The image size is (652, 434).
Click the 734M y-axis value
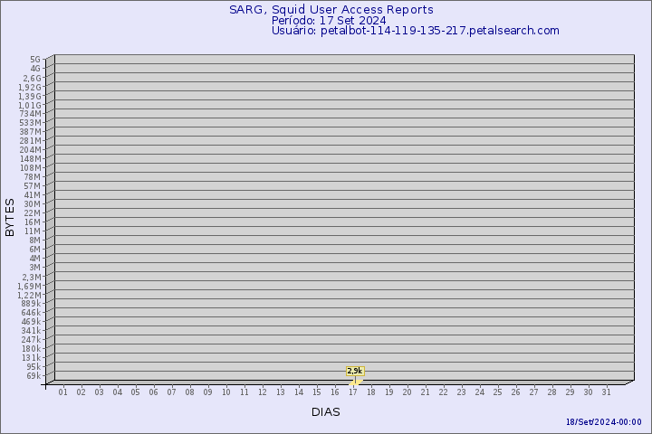pos(31,114)
